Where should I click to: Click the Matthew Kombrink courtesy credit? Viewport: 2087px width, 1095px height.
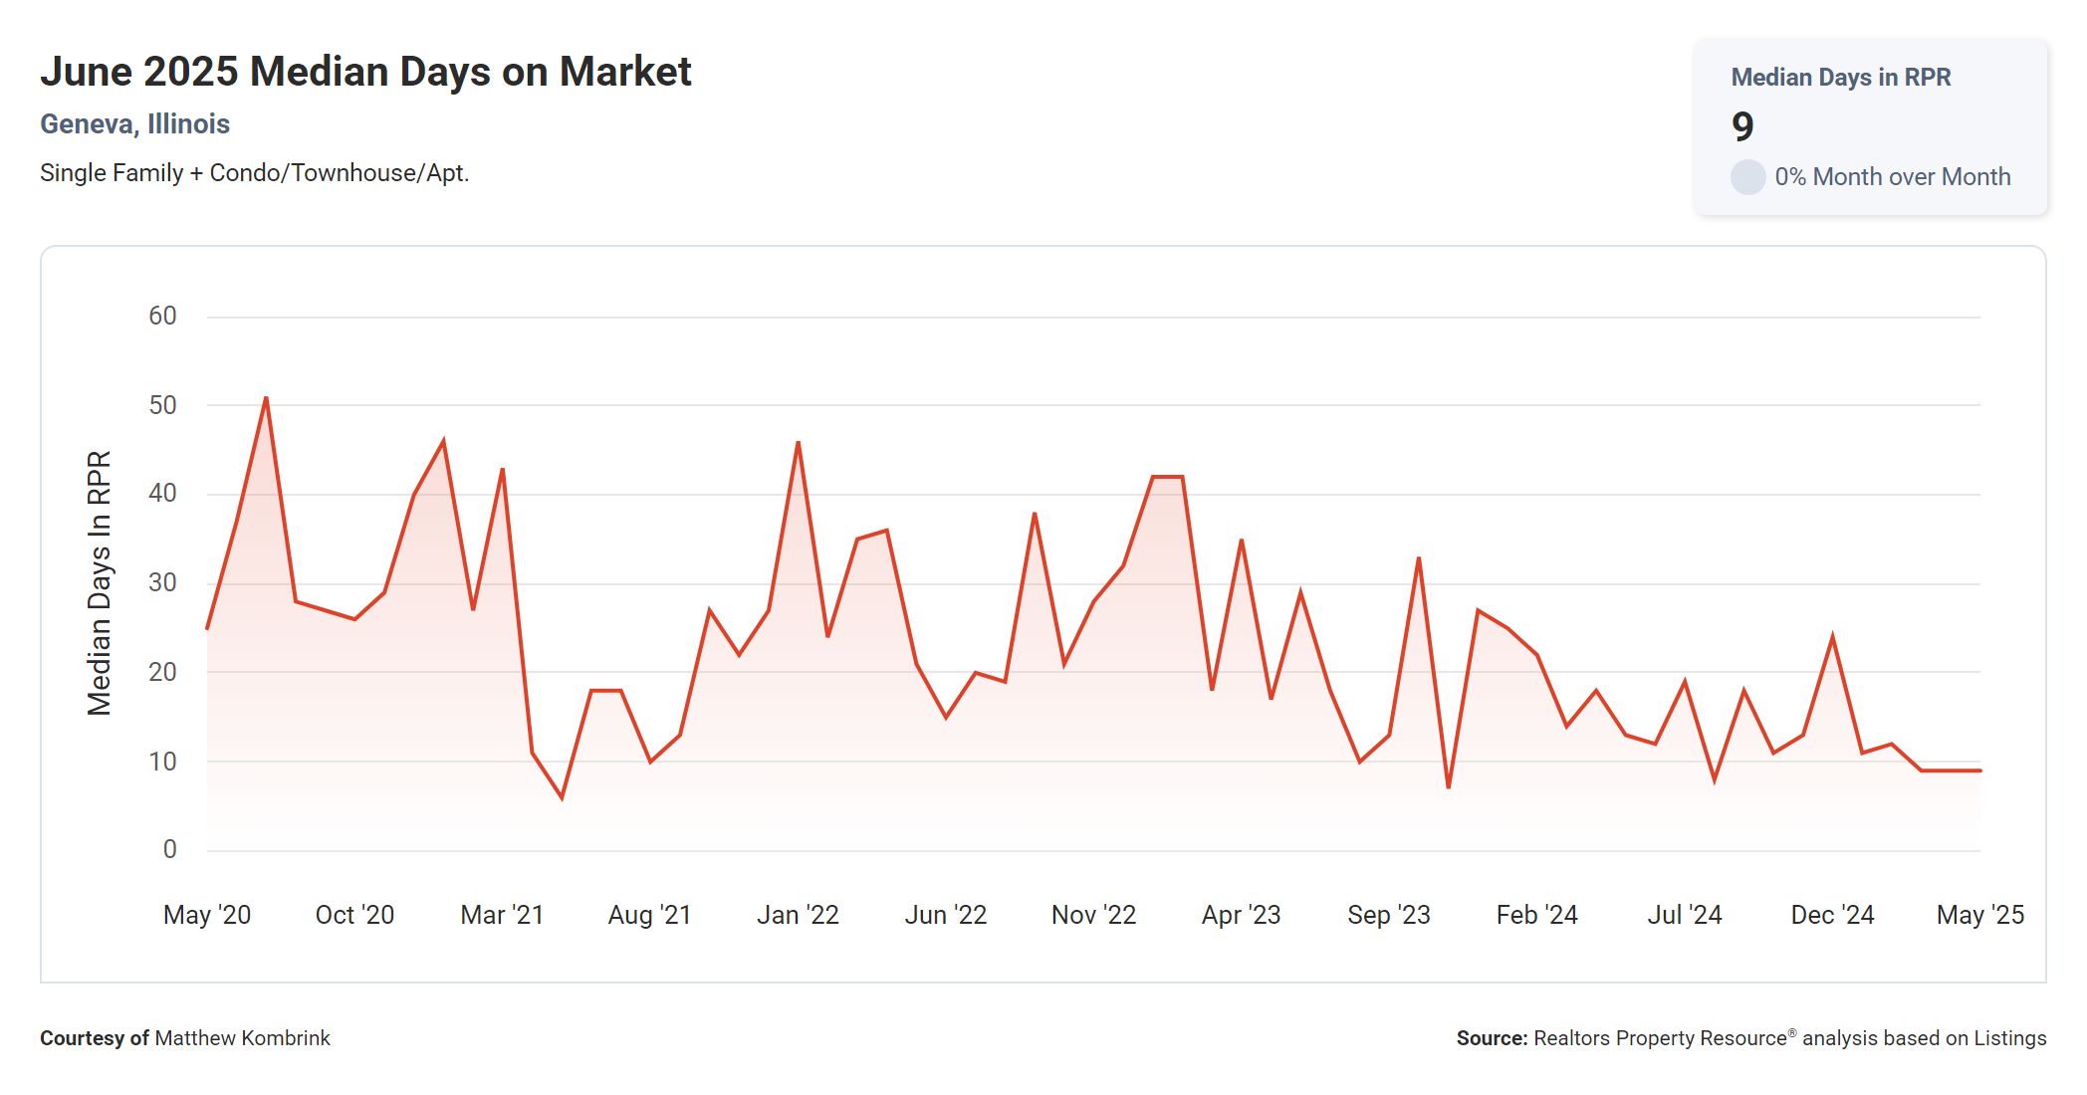click(x=242, y=1038)
